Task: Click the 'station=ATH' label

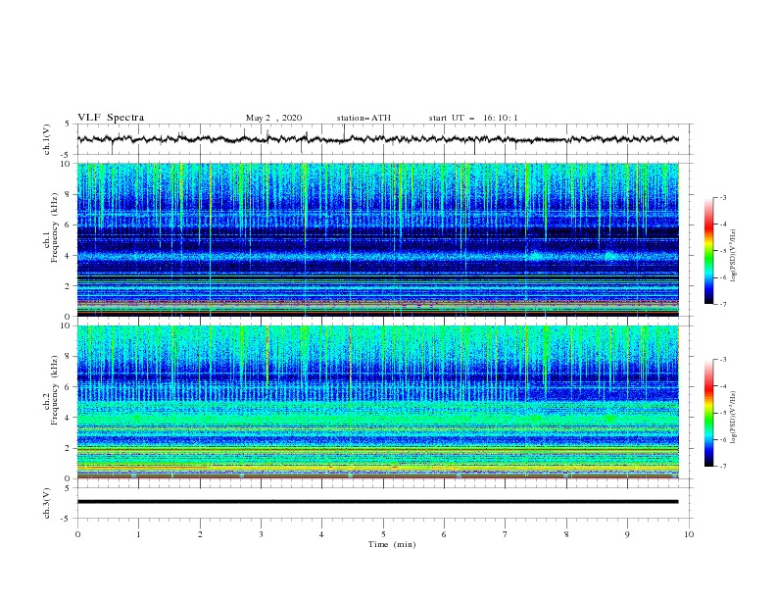Action: pyautogui.click(x=364, y=118)
